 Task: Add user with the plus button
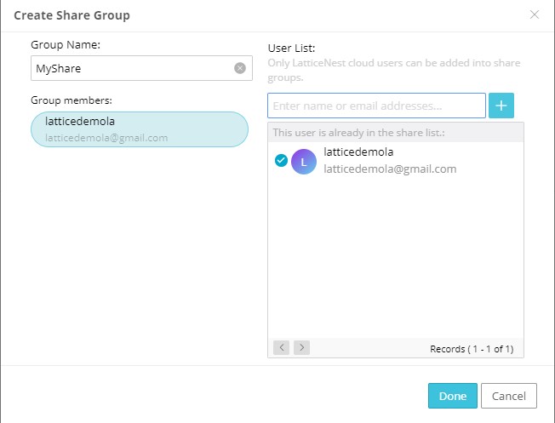click(501, 106)
